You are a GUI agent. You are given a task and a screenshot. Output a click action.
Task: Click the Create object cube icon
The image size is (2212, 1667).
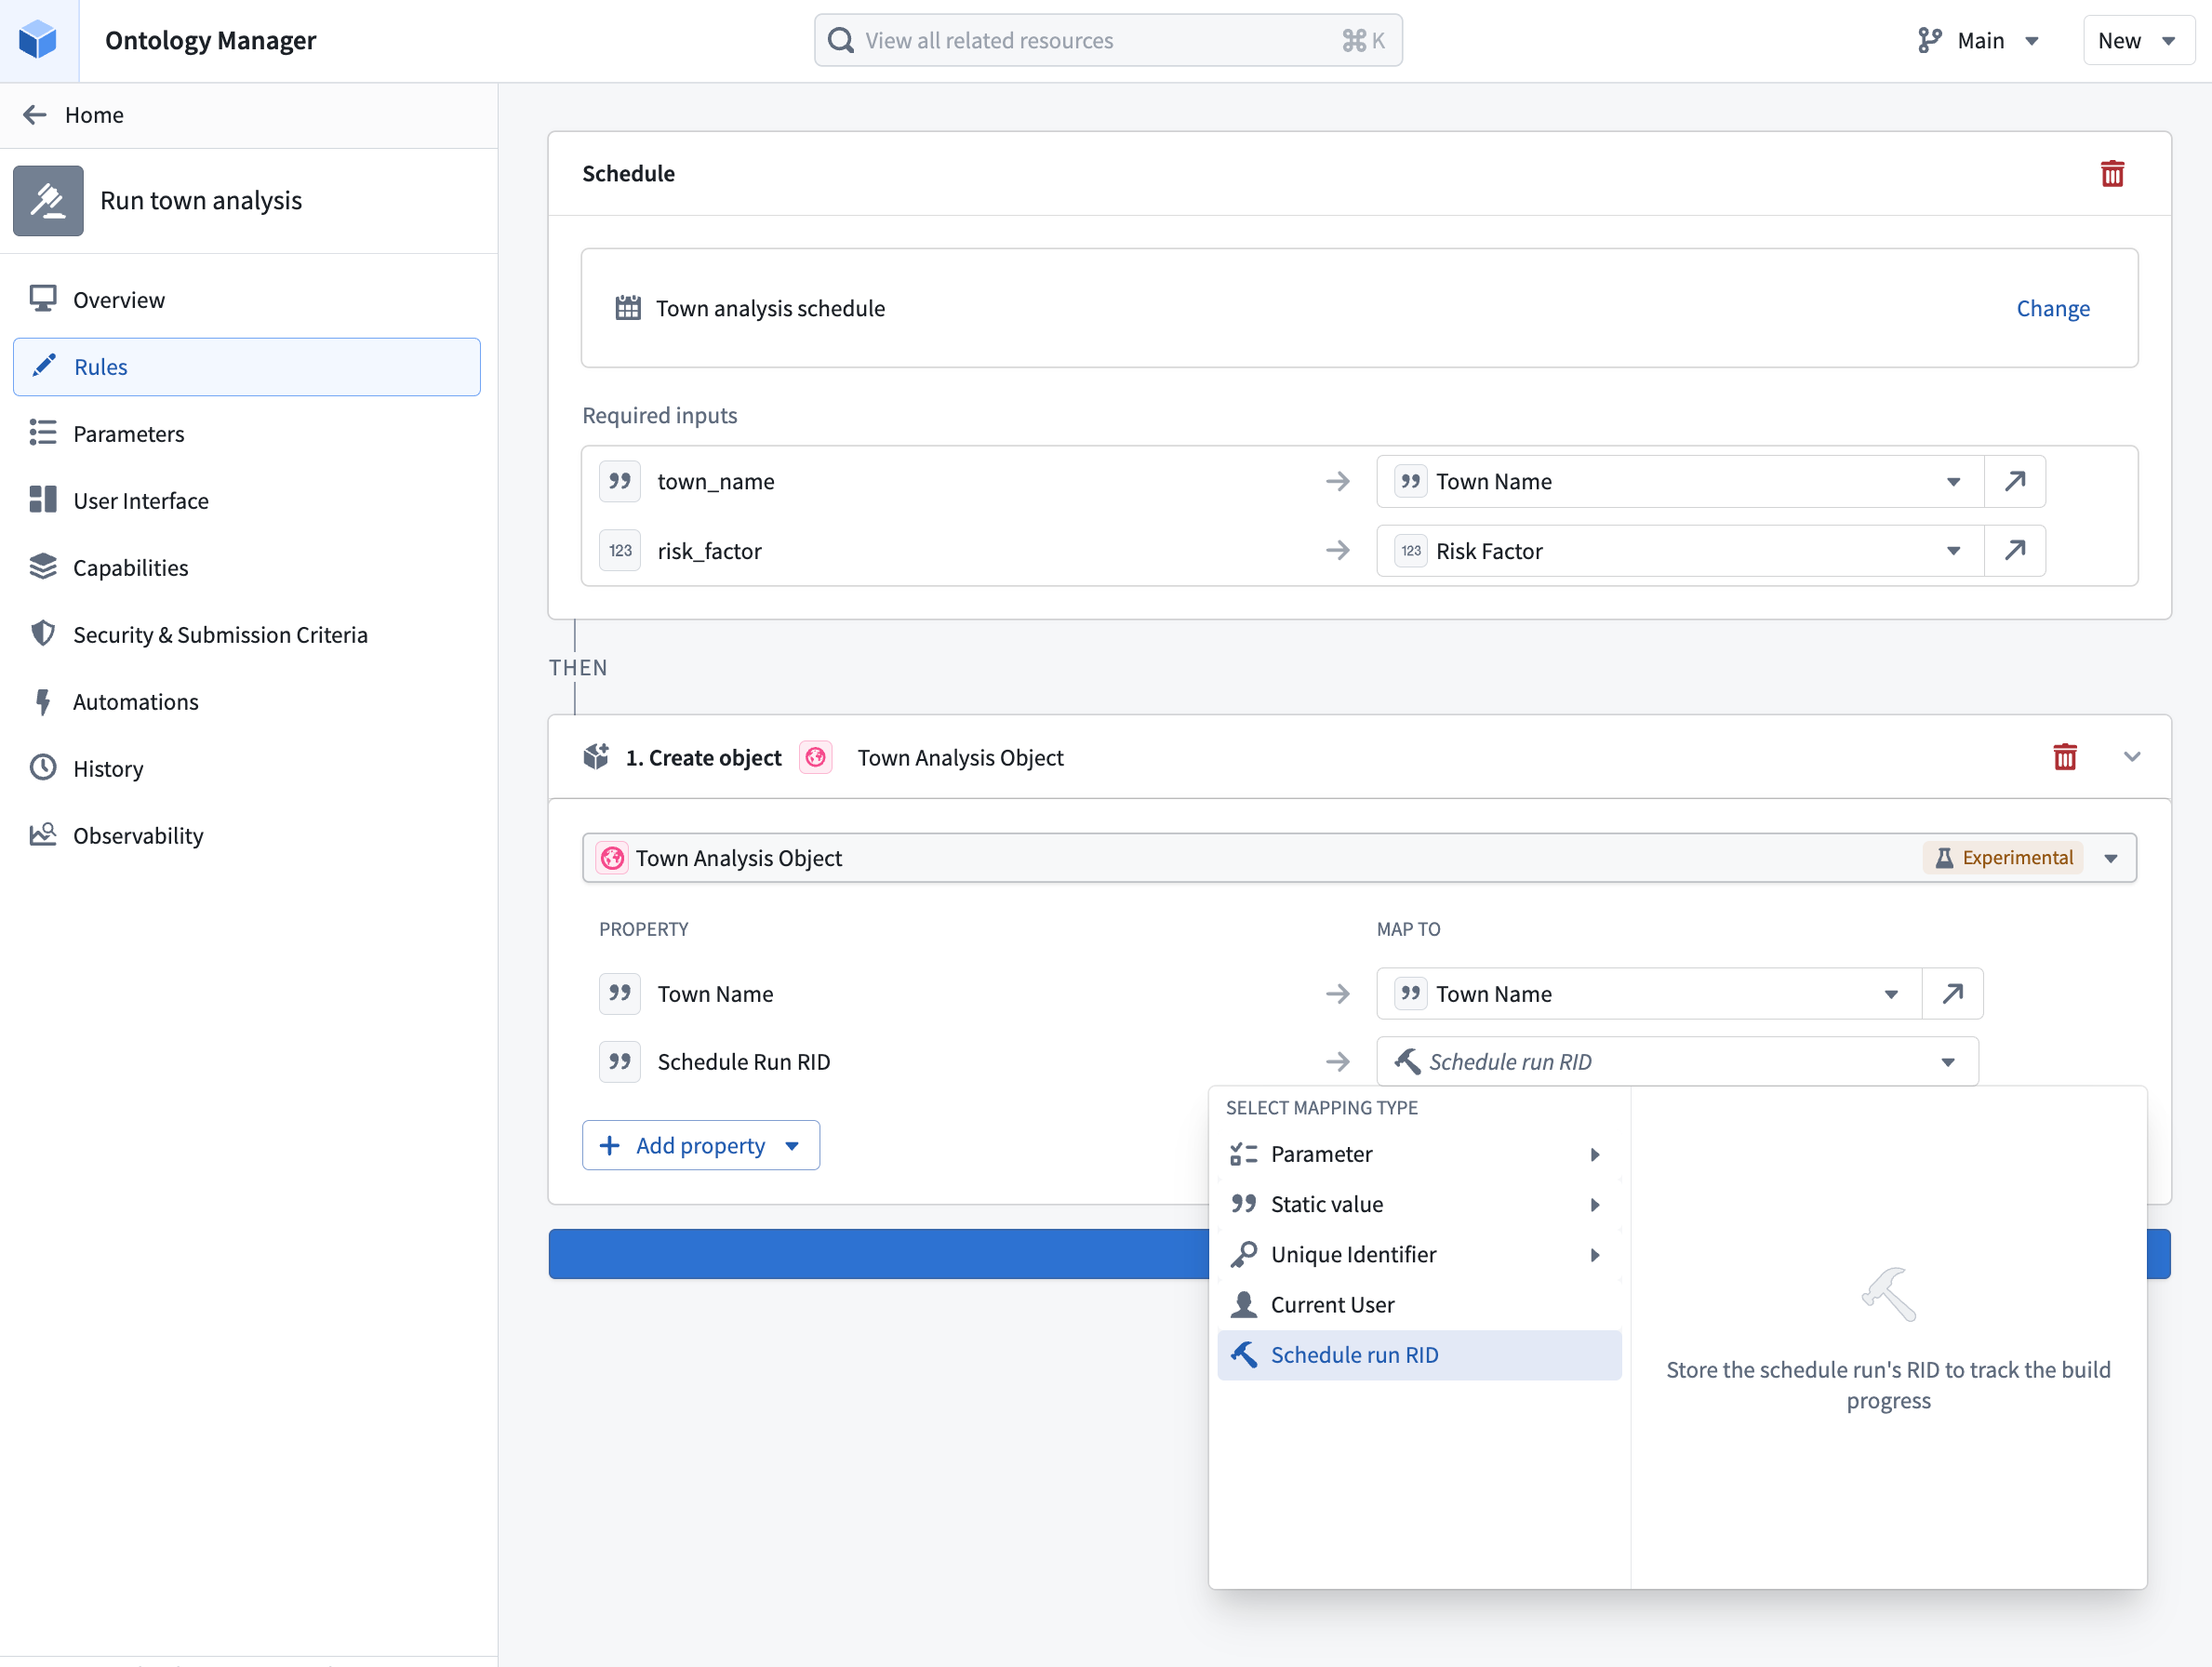click(x=596, y=757)
